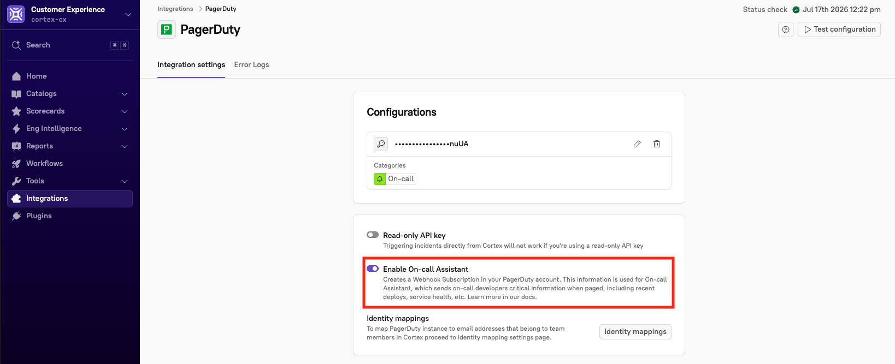Click the PagerDuty logo icon
Screen dimensions: 895x364
(167, 29)
